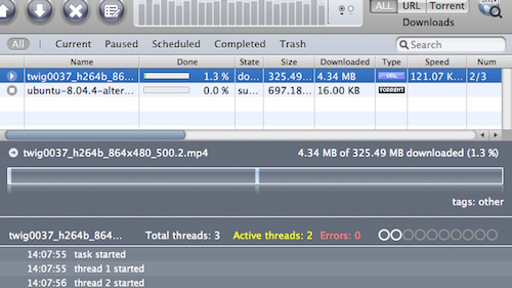
Task: Click the globe search icon
Action: (490, 9)
